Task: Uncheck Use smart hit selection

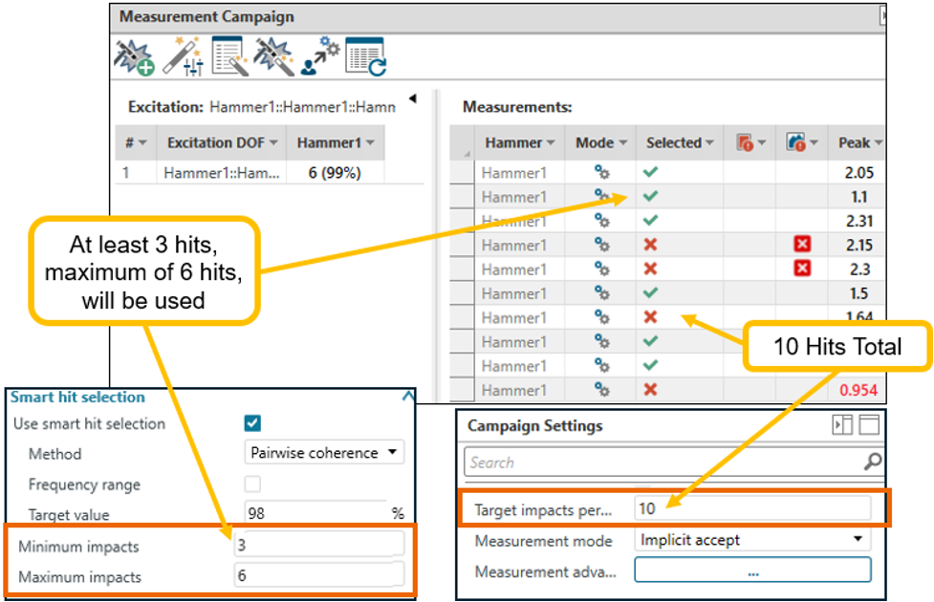Action: 252,423
